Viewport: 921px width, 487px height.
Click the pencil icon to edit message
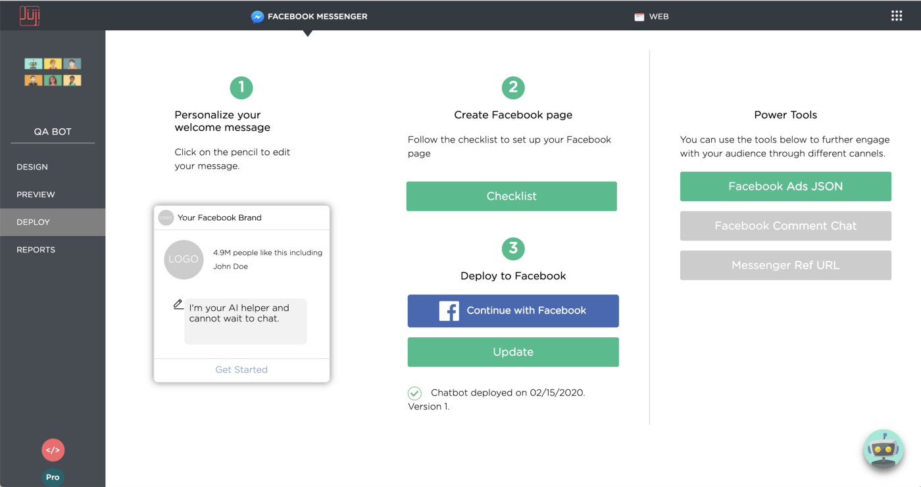[x=178, y=304]
